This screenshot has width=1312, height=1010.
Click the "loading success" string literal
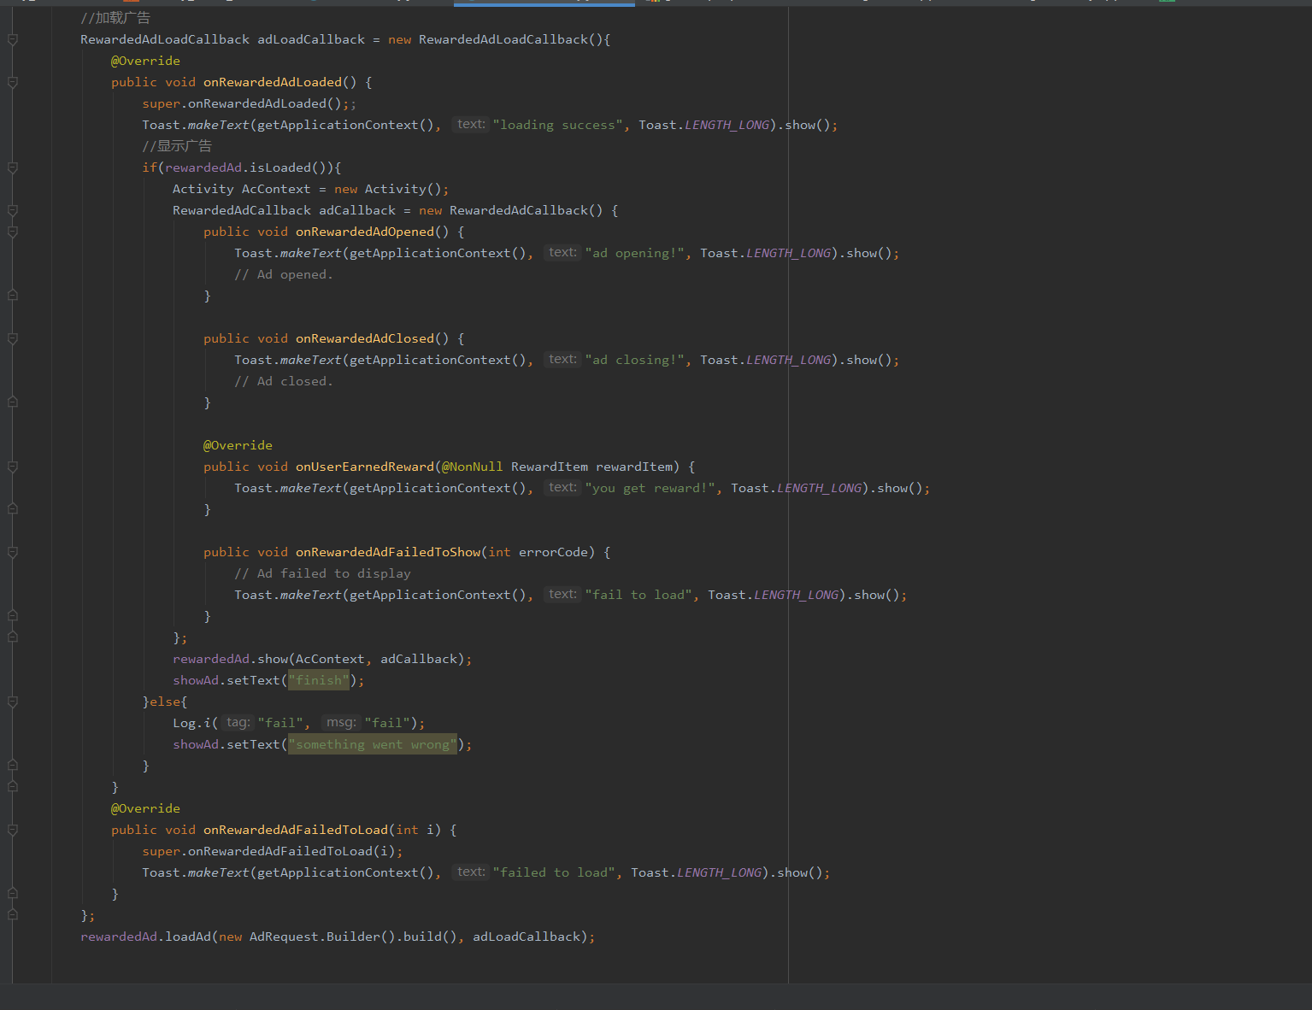click(x=558, y=125)
